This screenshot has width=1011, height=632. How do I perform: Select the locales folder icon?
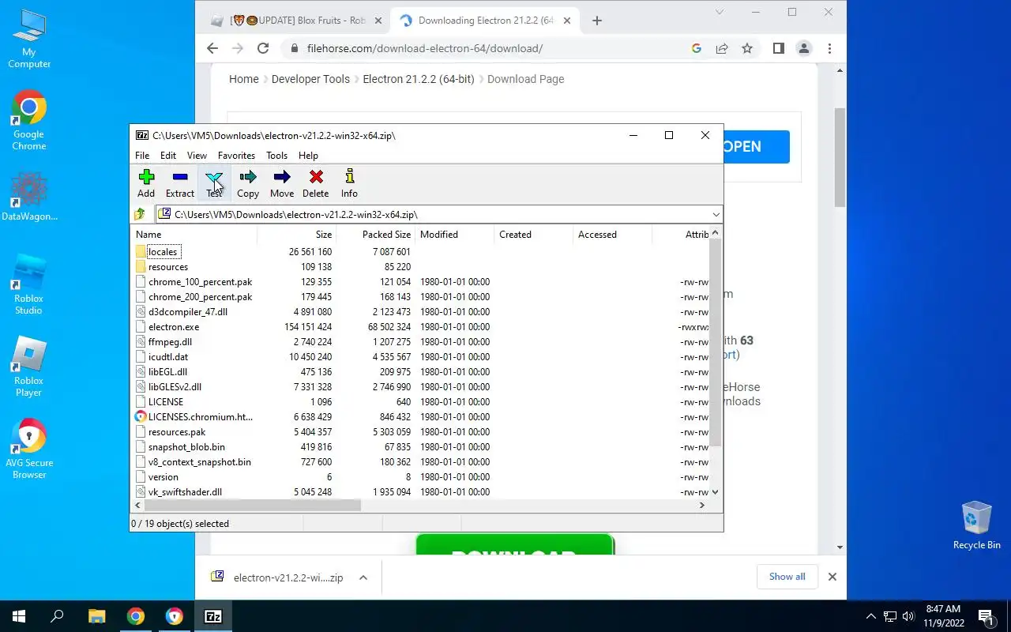coord(141,251)
